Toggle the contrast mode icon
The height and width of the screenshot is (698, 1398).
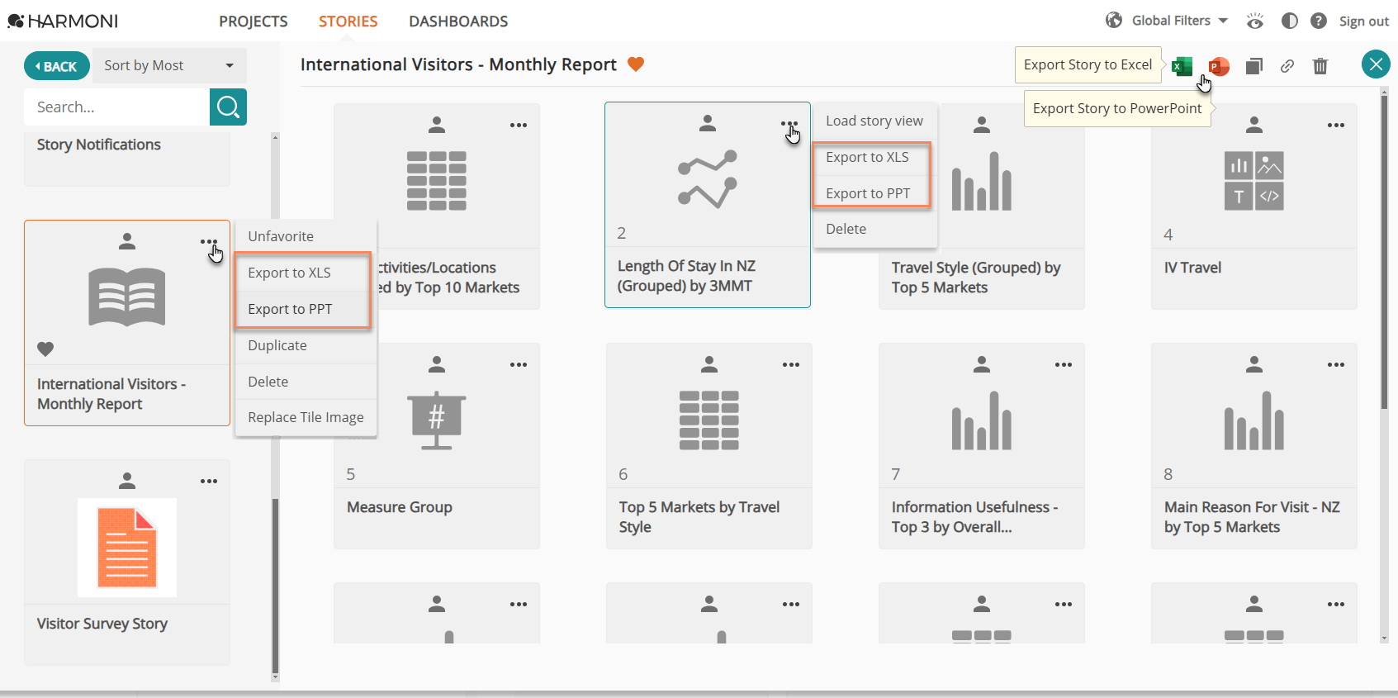1289,21
